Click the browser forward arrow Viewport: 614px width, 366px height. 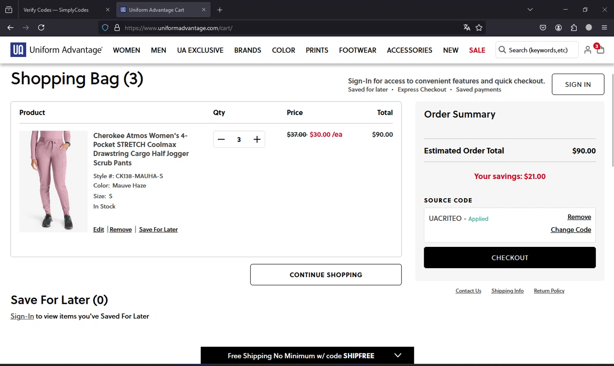pyautogui.click(x=26, y=28)
